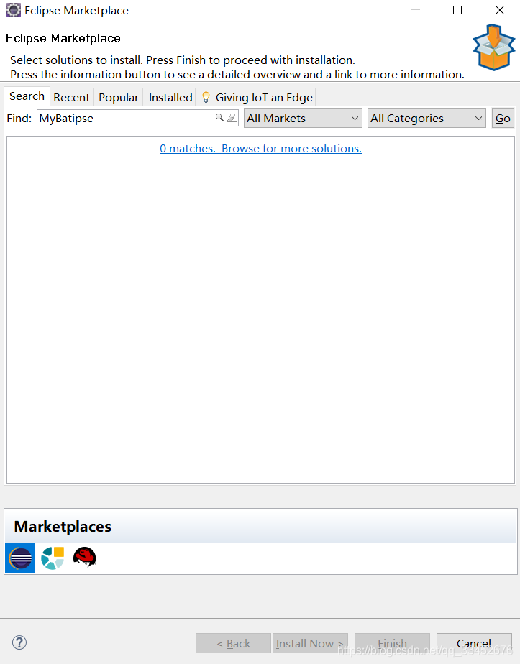Click the magnifier search icon in Find field
This screenshot has height=664, width=520.
219,118
